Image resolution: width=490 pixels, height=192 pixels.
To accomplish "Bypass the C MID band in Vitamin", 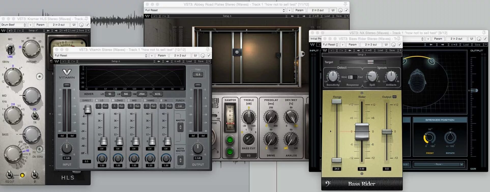I will coord(137,106).
